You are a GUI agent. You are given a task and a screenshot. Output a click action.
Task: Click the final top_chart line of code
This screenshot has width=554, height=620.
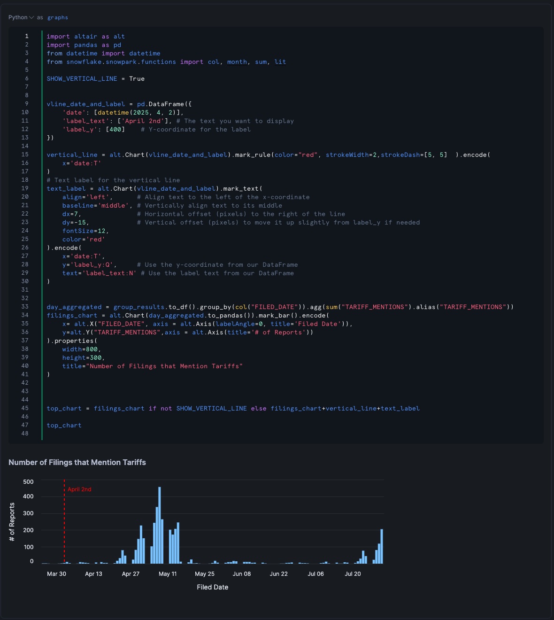(64, 425)
